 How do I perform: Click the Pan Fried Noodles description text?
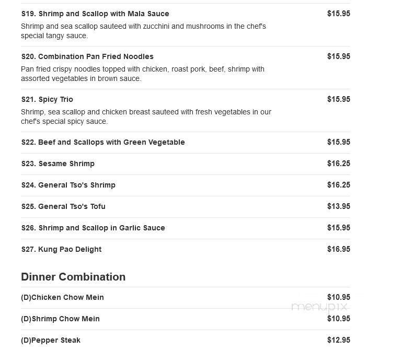[x=143, y=74]
